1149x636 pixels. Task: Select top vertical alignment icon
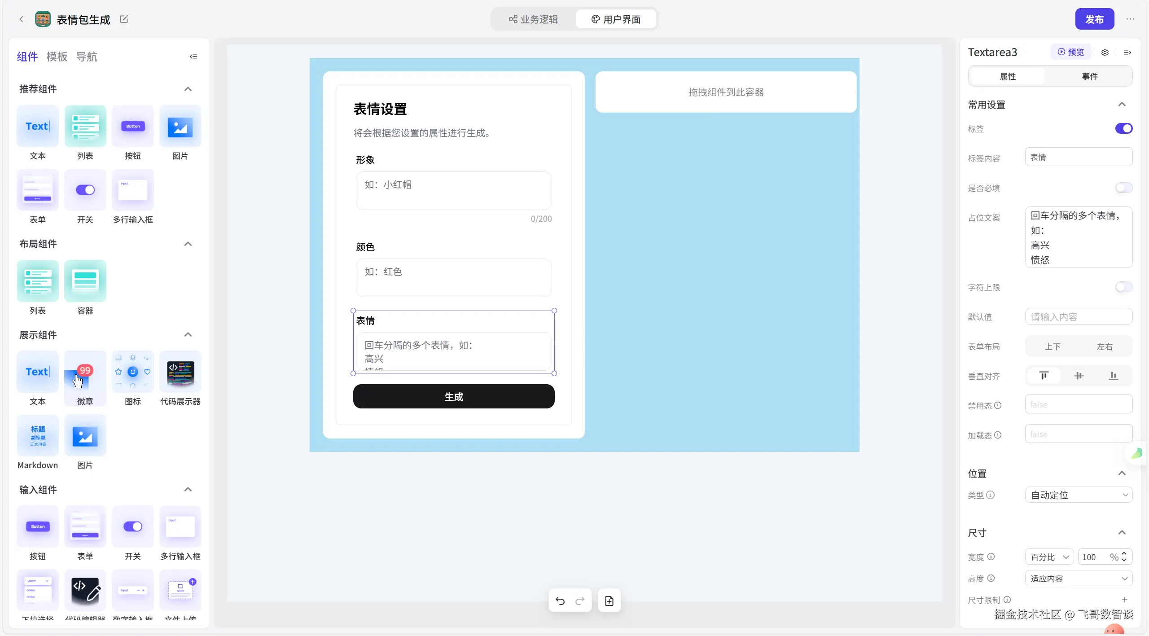pos(1044,376)
